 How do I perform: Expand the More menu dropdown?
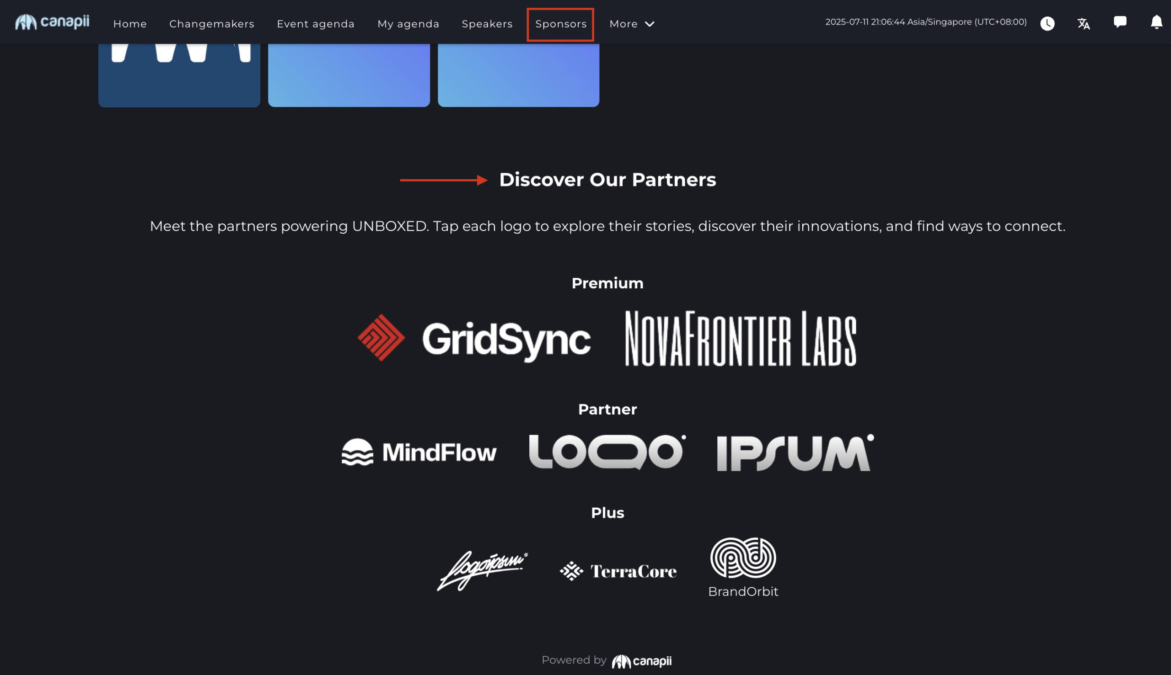pyautogui.click(x=631, y=24)
